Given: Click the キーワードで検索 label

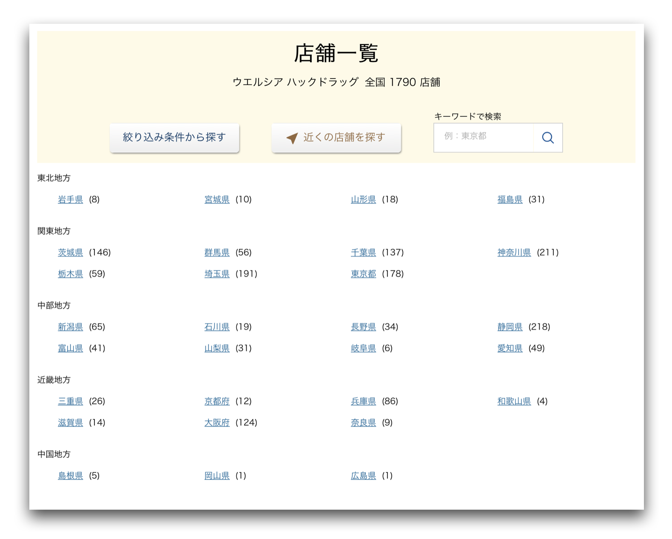Looking at the screenshot, I should (x=467, y=116).
